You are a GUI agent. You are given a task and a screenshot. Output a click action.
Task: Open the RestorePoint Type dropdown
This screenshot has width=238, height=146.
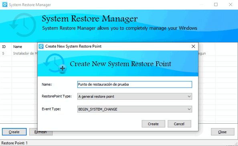[135, 97]
